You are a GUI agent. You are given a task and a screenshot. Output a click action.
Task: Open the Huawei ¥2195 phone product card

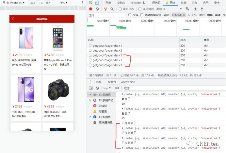click(x=26, y=48)
